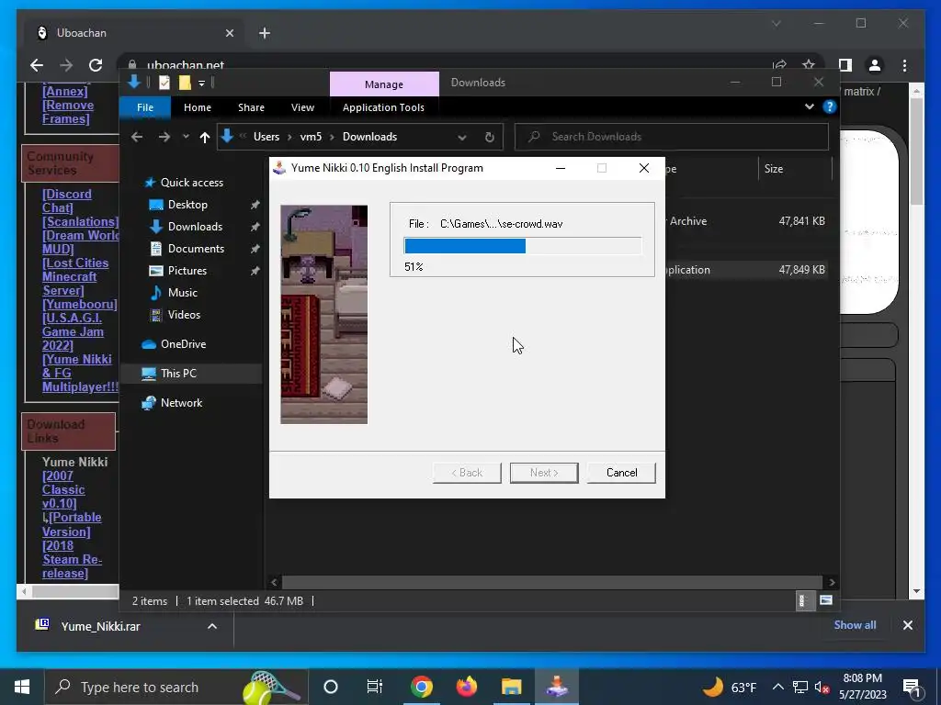
Task: Open File Explorer from taskbar
Action: coord(511,687)
